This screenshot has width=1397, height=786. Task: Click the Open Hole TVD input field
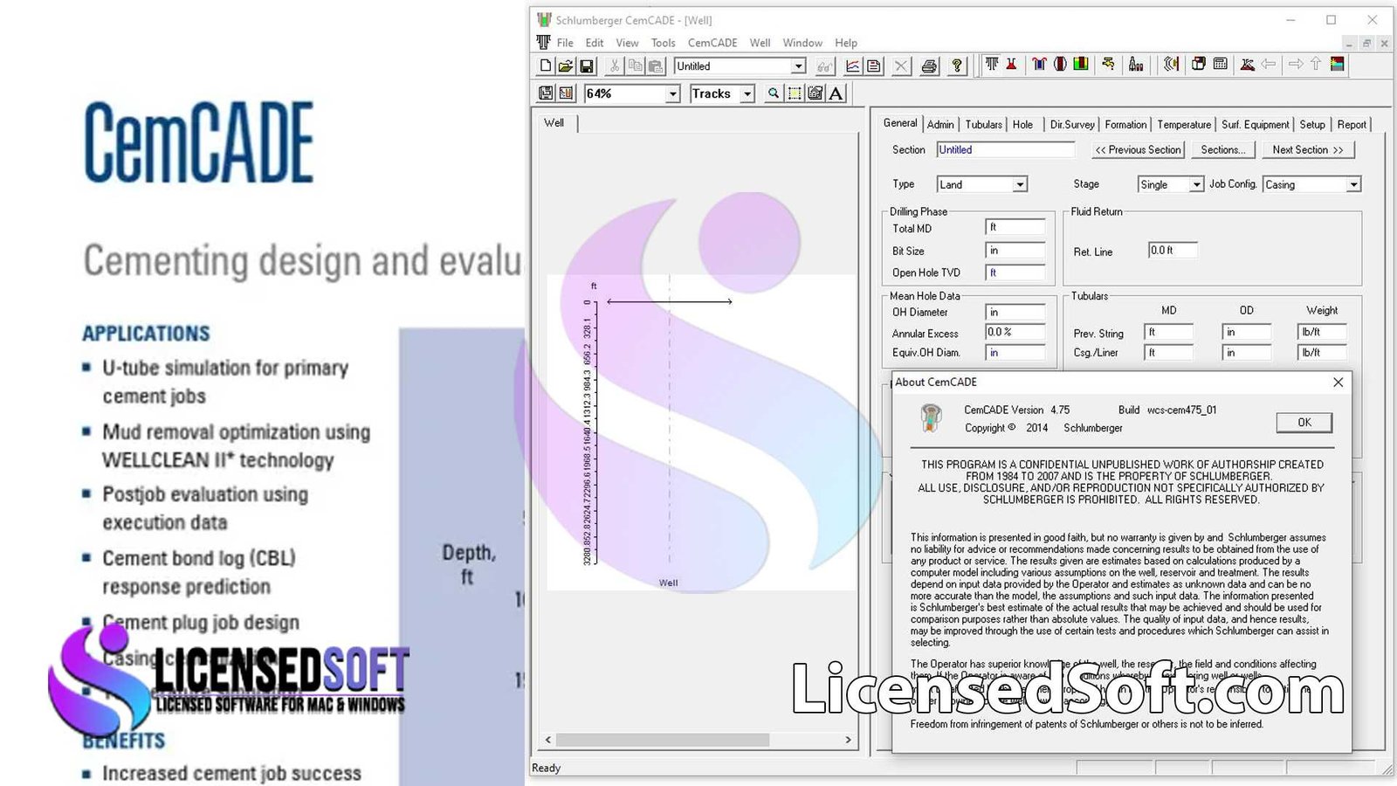[1015, 273]
